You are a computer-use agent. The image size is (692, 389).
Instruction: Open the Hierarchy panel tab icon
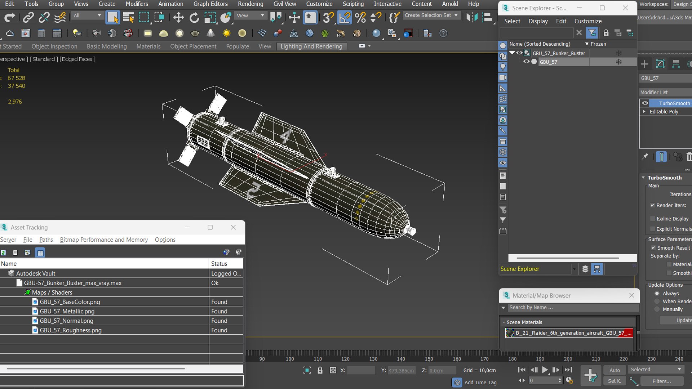676,64
